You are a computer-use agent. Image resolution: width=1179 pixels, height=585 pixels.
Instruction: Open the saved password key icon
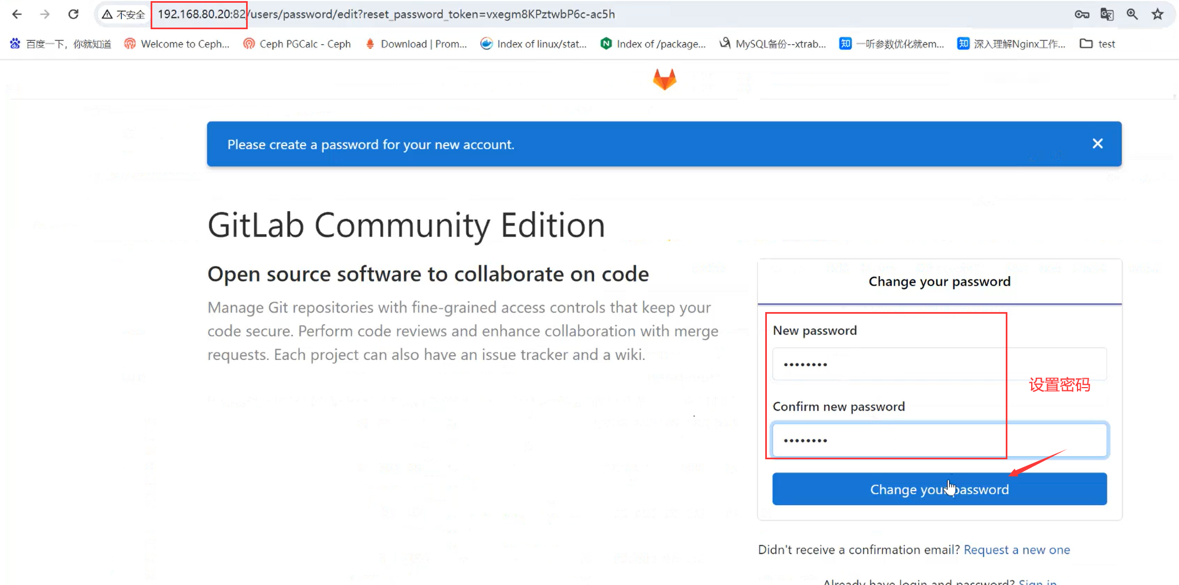pyautogui.click(x=1082, y=14)
